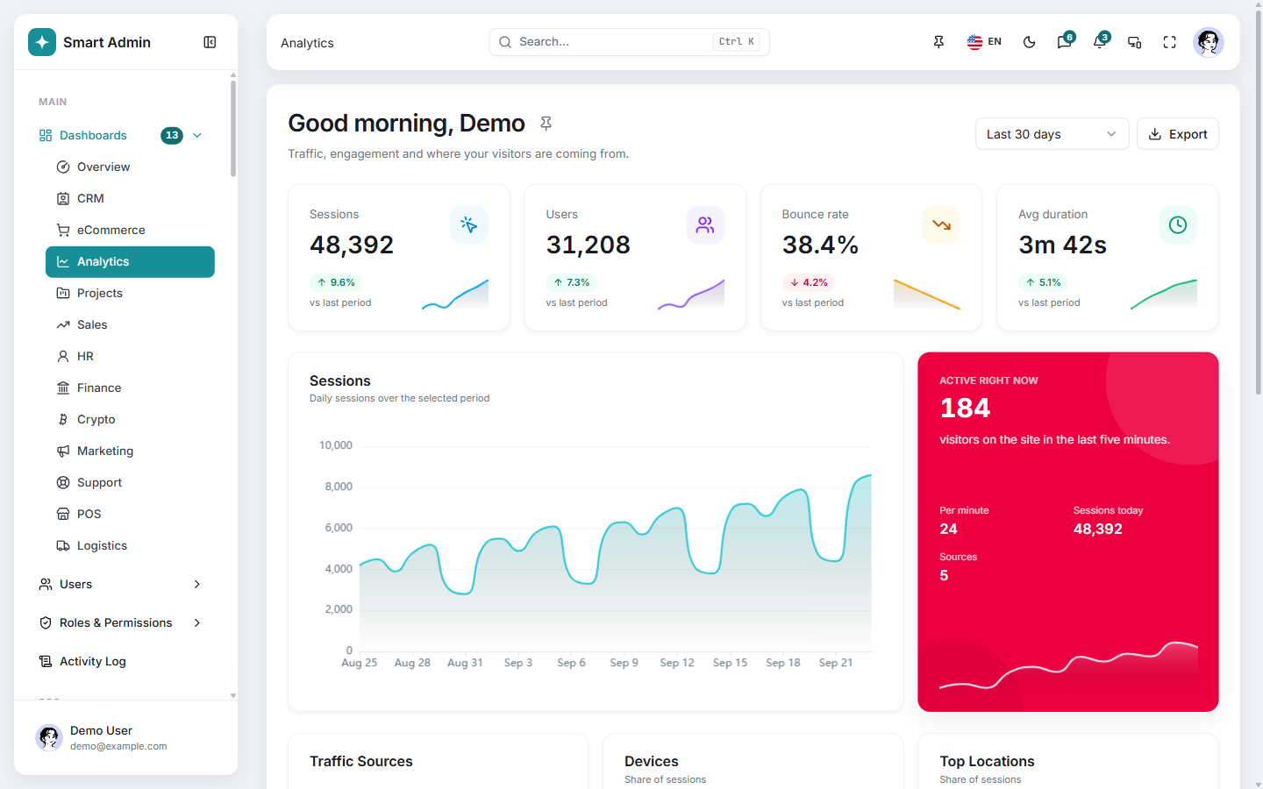Go to the Finance dashboard
1263x789 pixels.
click(130, 387)
